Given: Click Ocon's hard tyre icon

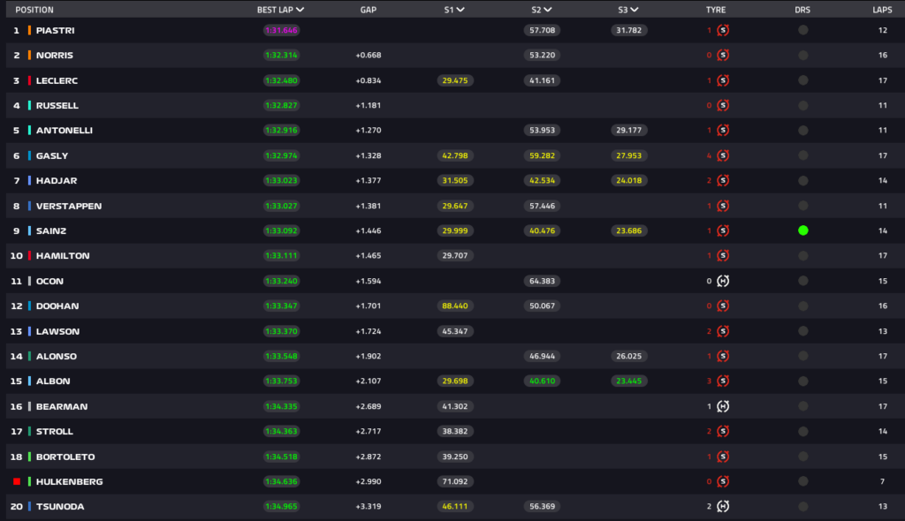Looking at the screenshot, I should 723,281.
